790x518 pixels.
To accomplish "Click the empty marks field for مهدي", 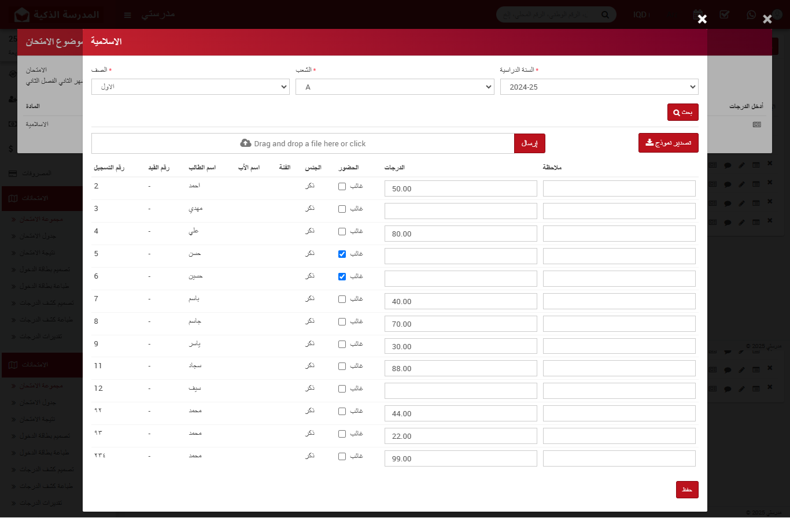I will coord(460,211).
